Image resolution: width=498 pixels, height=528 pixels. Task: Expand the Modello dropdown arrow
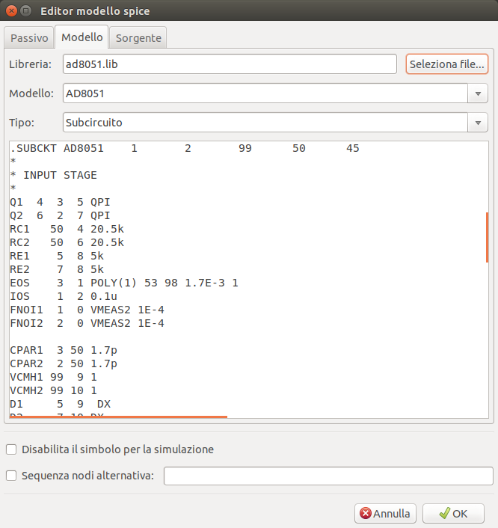click(478, 93)
